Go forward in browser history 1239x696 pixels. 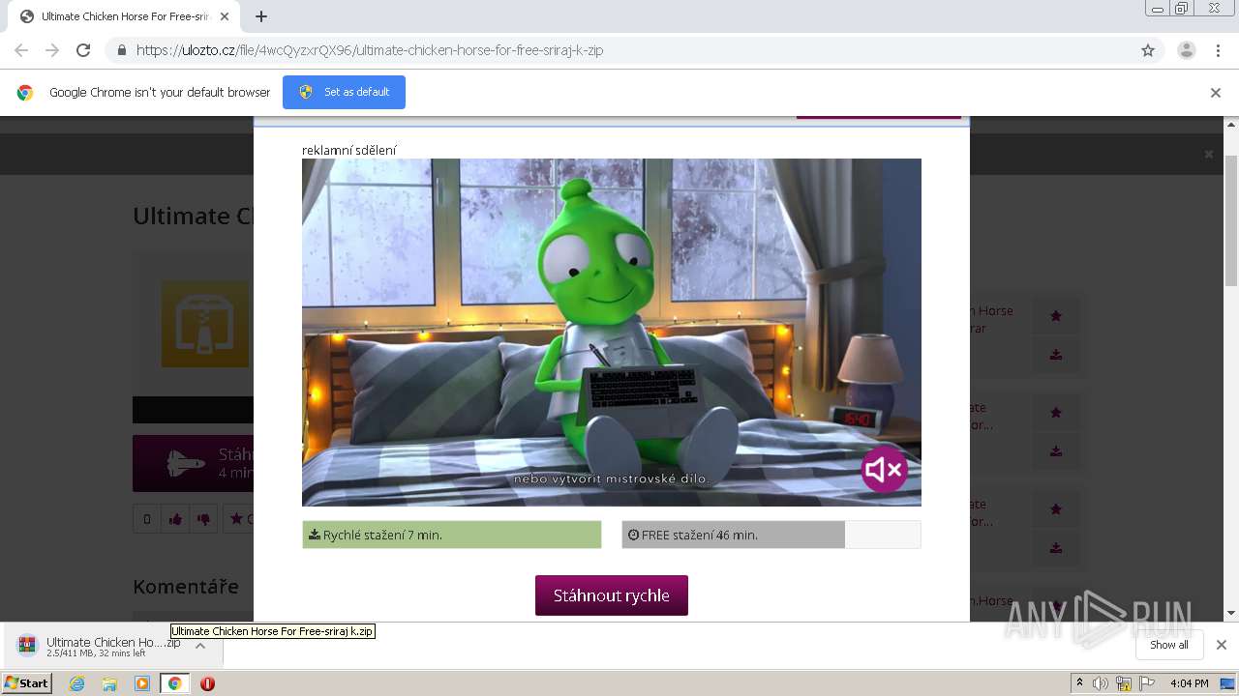pyautogui.click(x=52, y=50)
